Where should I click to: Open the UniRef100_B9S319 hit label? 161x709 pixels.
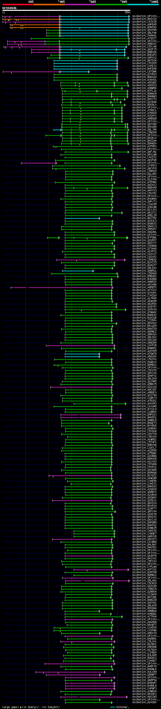coord(144,19)
